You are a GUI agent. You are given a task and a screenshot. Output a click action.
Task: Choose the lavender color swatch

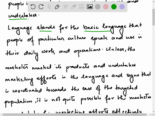pyautogui.click(x=122, y=7)
